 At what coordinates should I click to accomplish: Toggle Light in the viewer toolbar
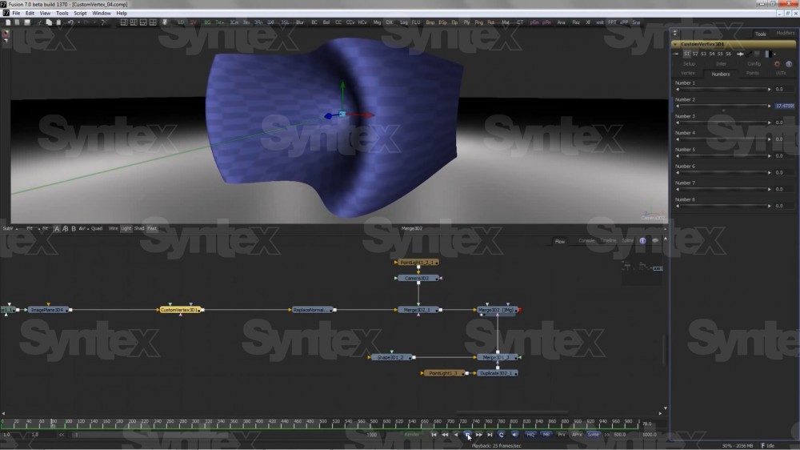pos(126,228)
